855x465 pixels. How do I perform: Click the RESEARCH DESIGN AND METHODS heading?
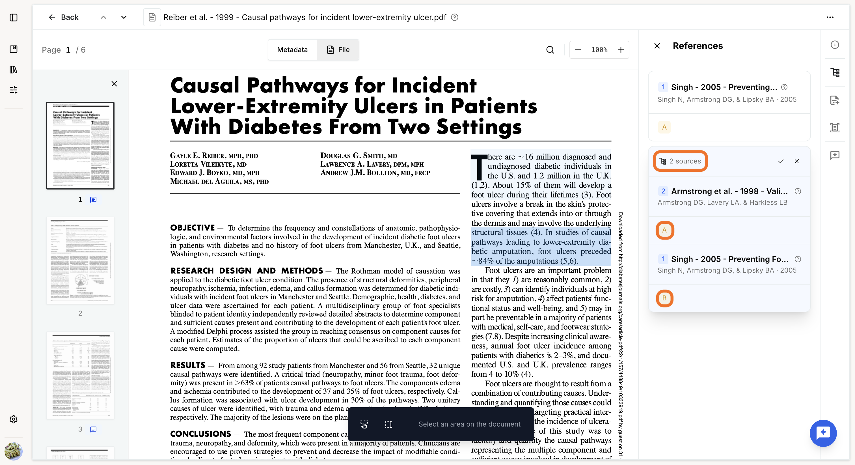[x=247, y=271]
